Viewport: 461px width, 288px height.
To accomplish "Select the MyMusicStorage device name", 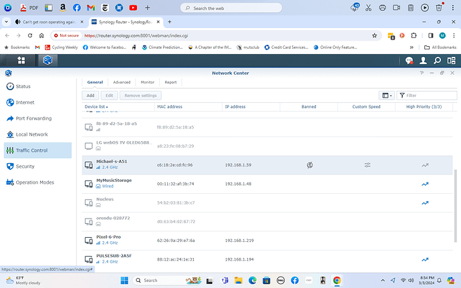I will coord(114,180).
